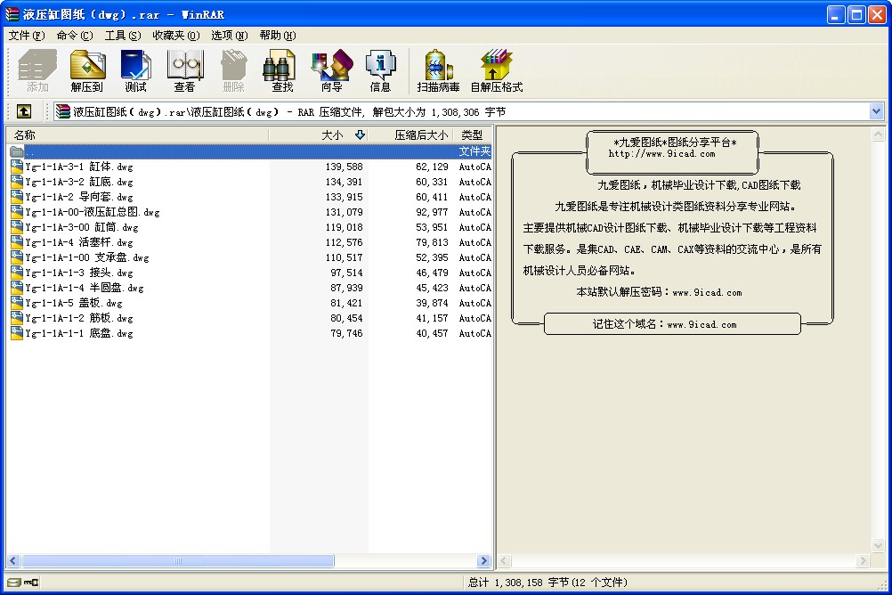Click the file icon of Yg-1-1A-00-液压缸总图.dwg
This screenshot has width=892, height=595.
pyautogui.click(x=17, y=212)
